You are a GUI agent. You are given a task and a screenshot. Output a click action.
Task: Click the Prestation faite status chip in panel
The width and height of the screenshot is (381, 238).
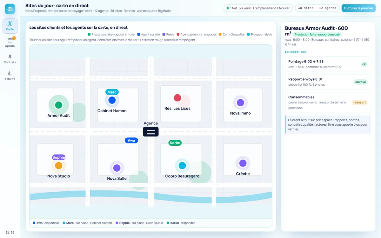317,34
